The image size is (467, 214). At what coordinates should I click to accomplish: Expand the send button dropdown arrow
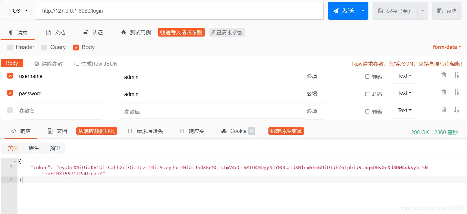point(363,11)
